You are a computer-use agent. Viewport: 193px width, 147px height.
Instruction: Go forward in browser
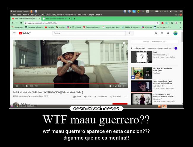pos(17,23)
